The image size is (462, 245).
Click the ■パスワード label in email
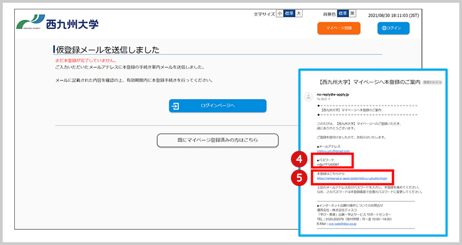pyautogui.click(x=326, y=160)
